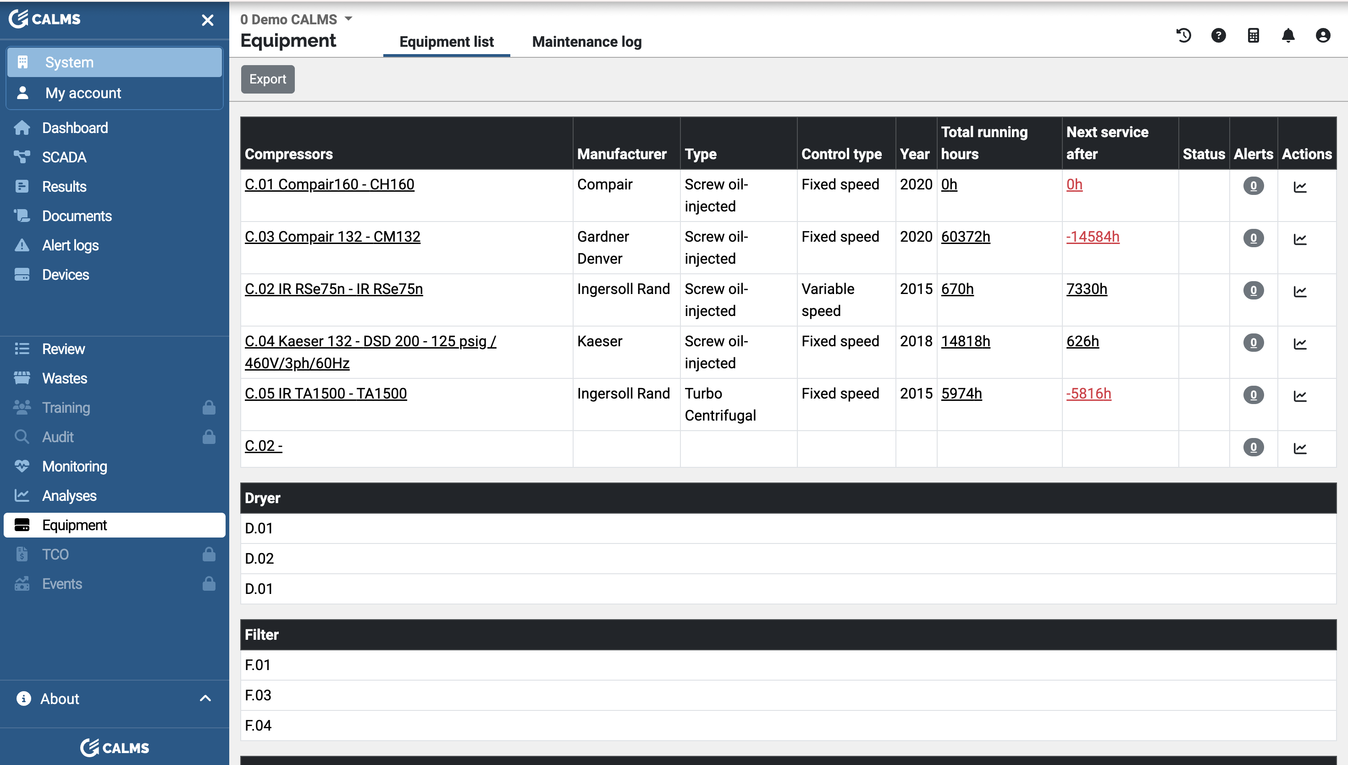Click the locked Audit item

coord(115,437)
